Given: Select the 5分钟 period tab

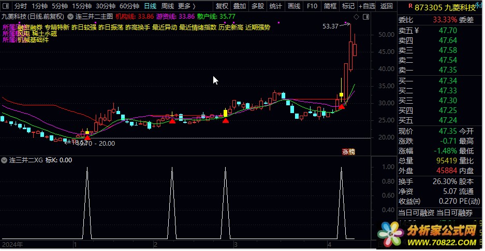Looking at the screenshot, I should click(x=60, y=6).
